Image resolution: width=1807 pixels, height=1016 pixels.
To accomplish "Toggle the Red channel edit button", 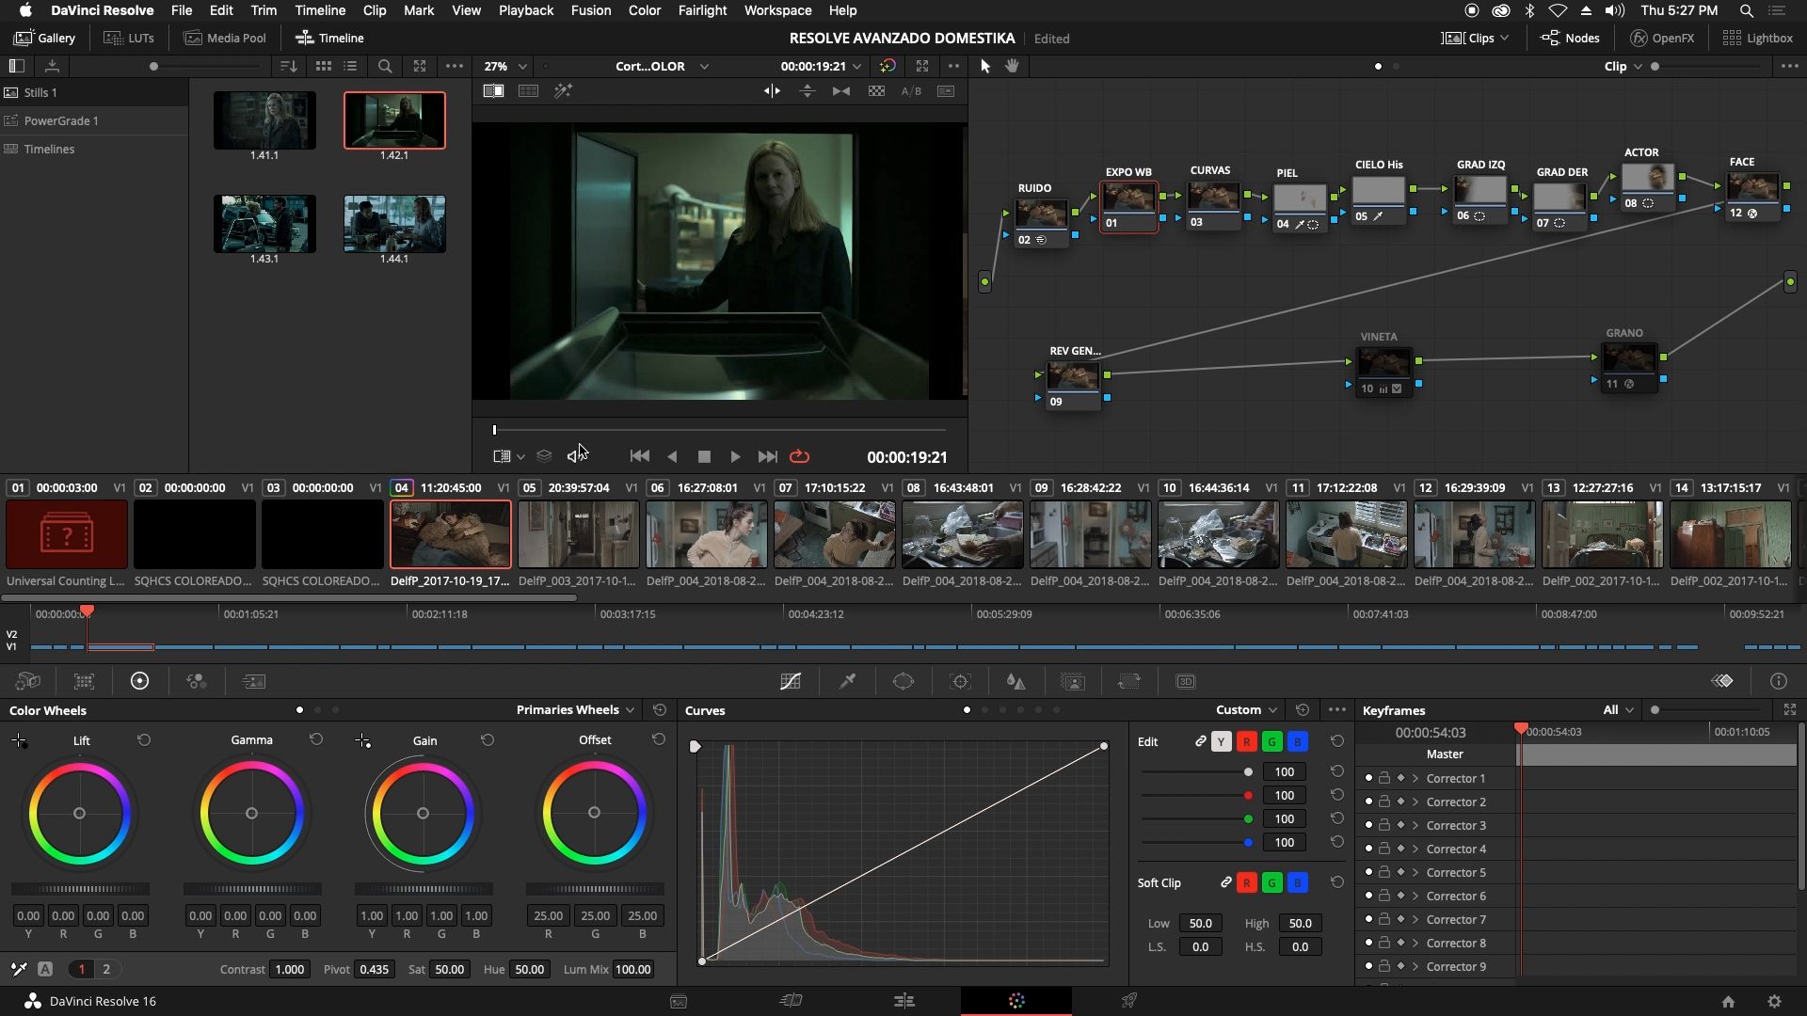I will [x=1246, y=742].
